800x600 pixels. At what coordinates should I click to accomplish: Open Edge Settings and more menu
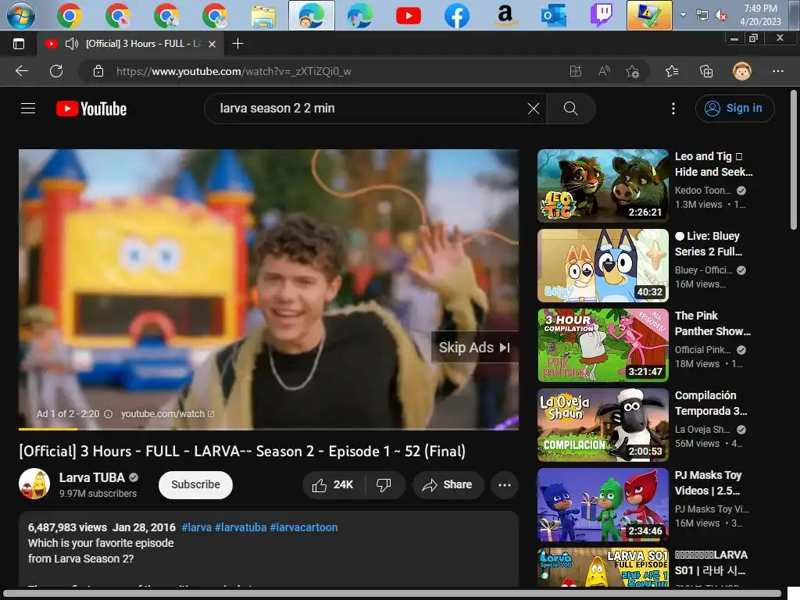coord(777,71)
